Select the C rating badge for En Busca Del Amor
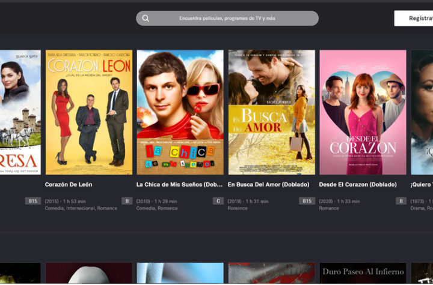Image resolution: width=433 pixels, height=285 pixels. [x=218, y=201]
